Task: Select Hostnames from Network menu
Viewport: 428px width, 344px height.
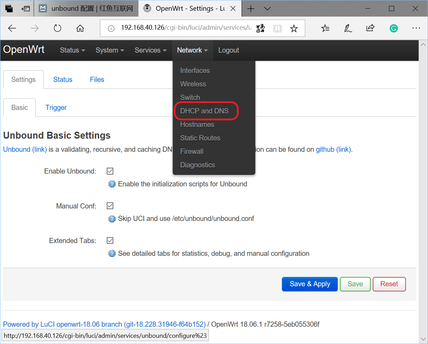Action: [197, 124]
